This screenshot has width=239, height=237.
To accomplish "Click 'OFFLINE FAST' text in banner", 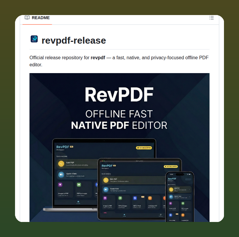I will point(119,114).
